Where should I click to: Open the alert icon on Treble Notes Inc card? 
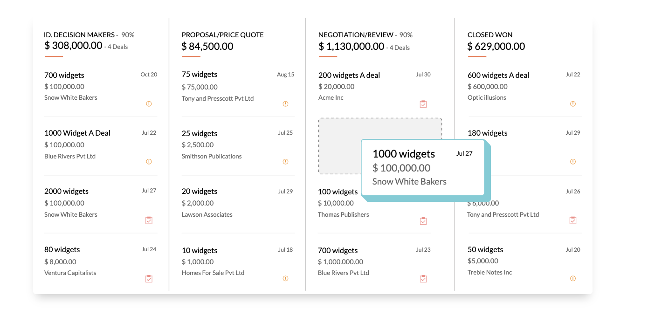click(x=572, y=278)
